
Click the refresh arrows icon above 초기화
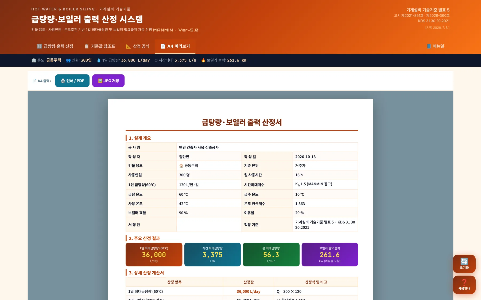point(464,261)
